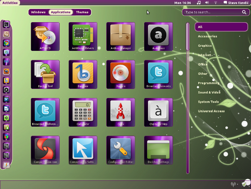251x189 pixels.
Task: Open the notepad with pencil dock icon
Action: point(6,164)
